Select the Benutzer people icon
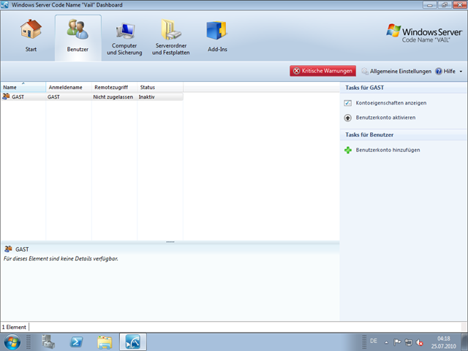The height and width of the screenshot is (351, 468). pos(78,29)
